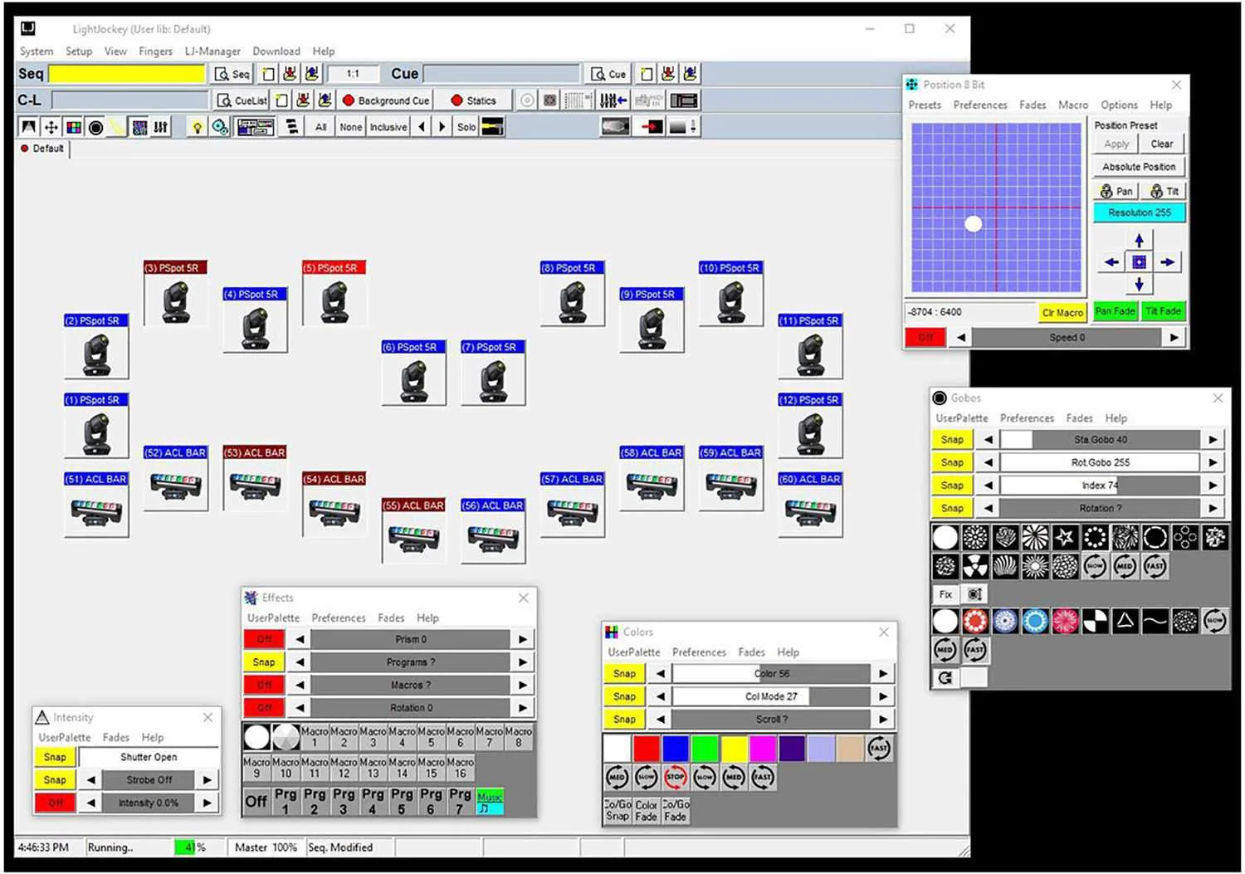
Task: Toggle the Off button beside Prism 0
Action: (264, 639)
